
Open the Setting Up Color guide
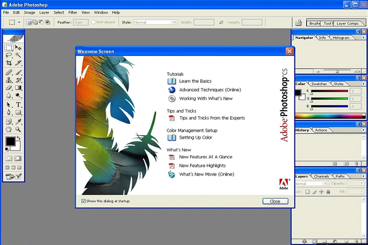click(195, 137)
